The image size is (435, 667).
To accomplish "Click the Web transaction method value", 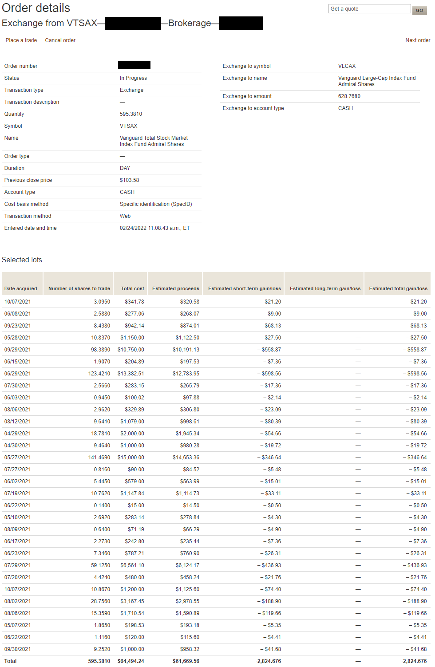I will [125, 216].
